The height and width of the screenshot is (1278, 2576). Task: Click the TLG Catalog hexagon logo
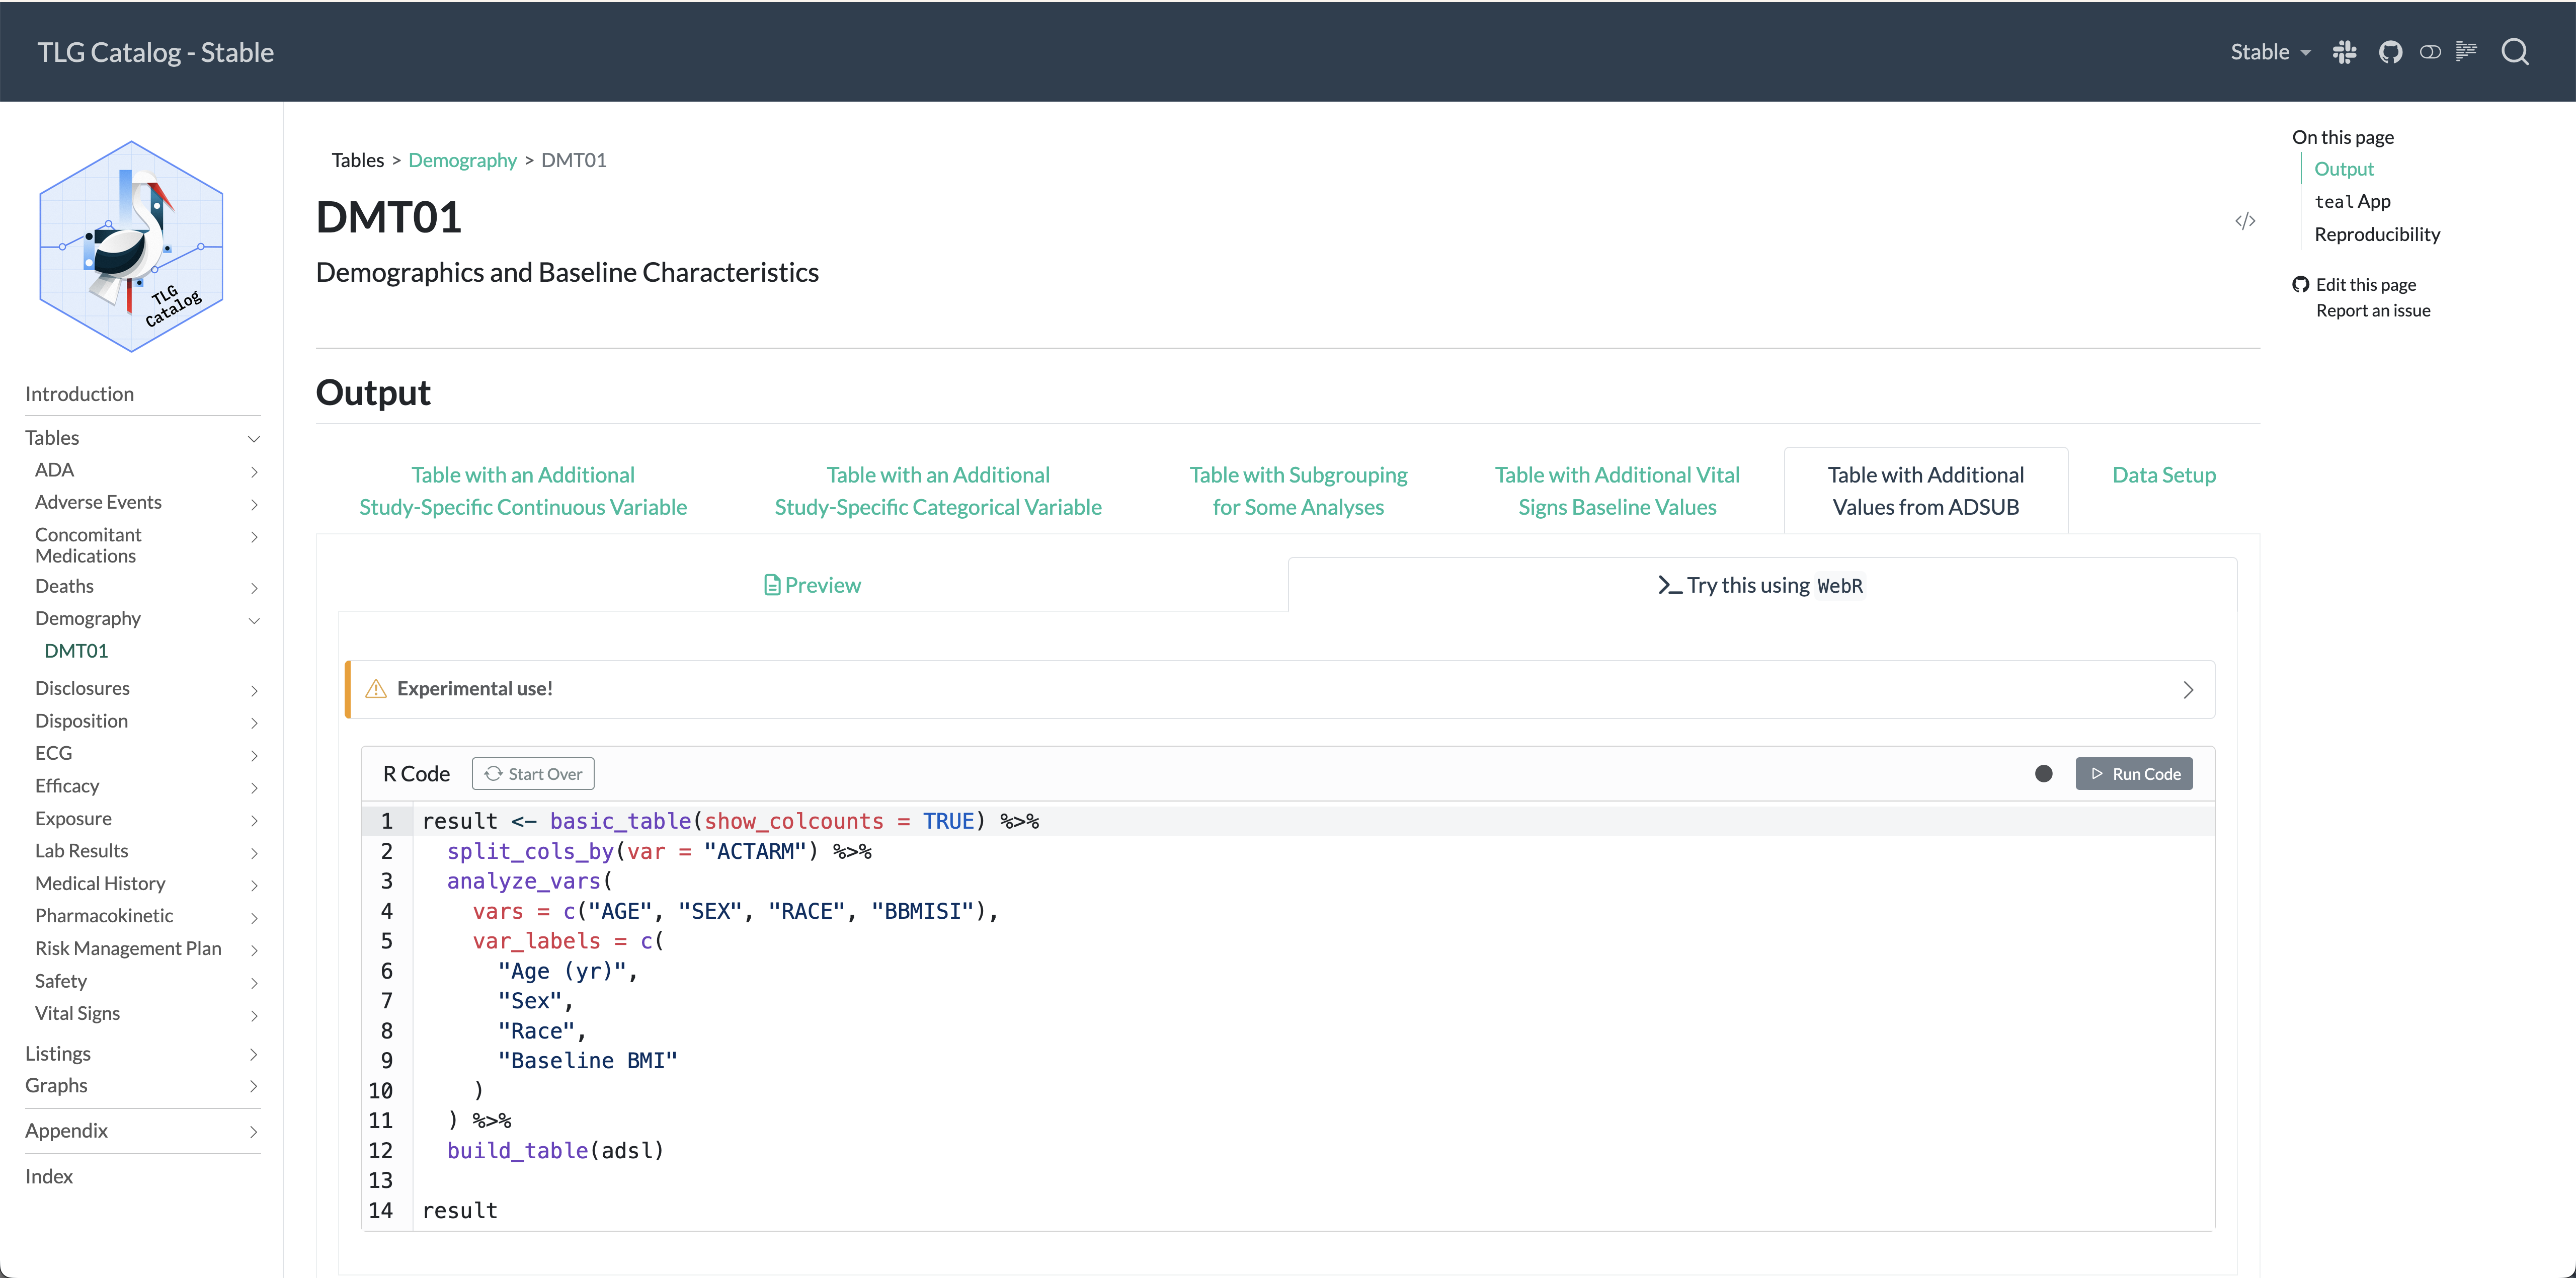click(131, 247)
